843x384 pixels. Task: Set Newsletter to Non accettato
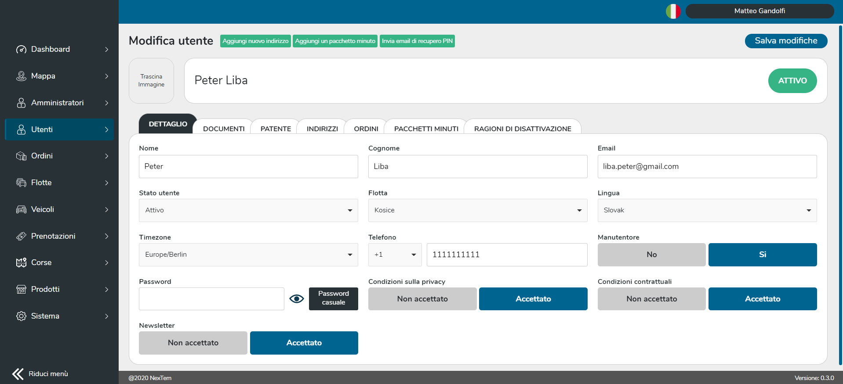(x=193, y=343)
